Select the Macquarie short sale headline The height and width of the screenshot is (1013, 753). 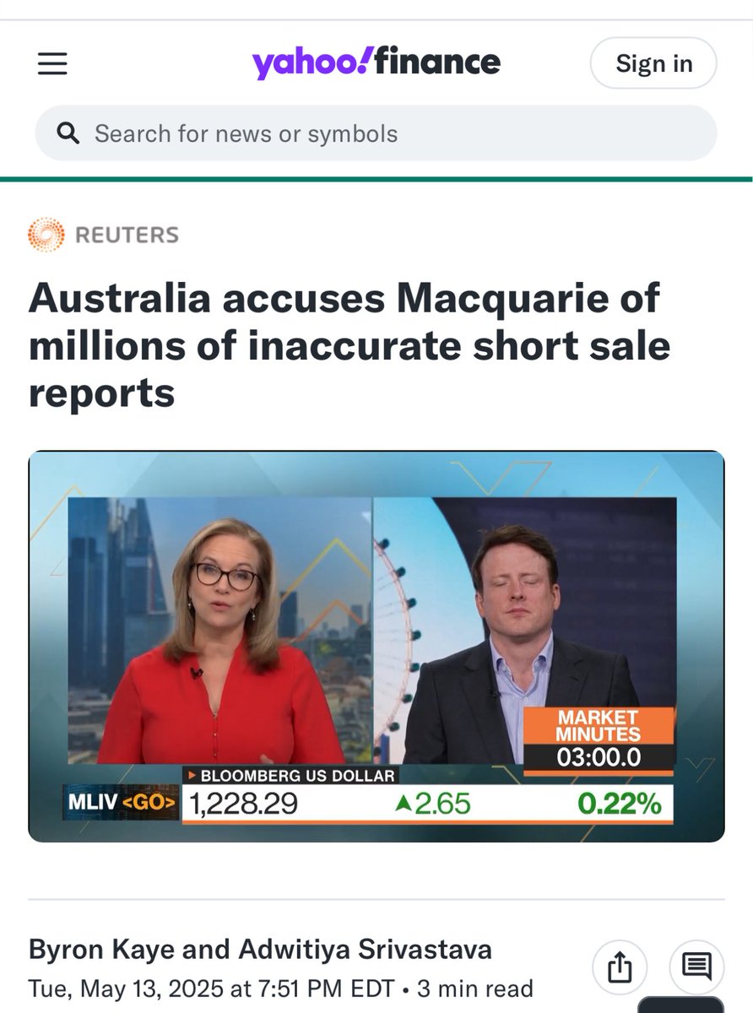[349, 345]
